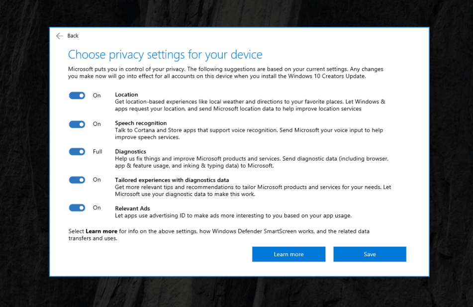Click the Full label beside Diagnostics toggle
This screenshot has height=307, width=473.
tap(97, 152)
